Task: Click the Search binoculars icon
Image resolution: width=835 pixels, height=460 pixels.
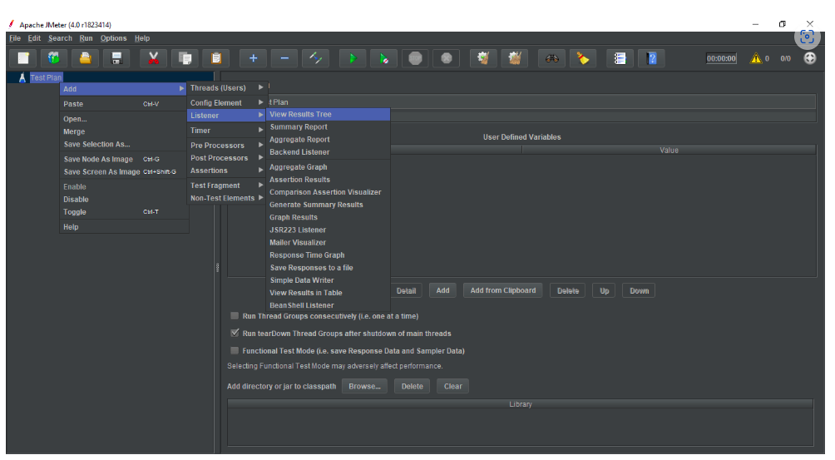Action: click(x=551, y=58)
